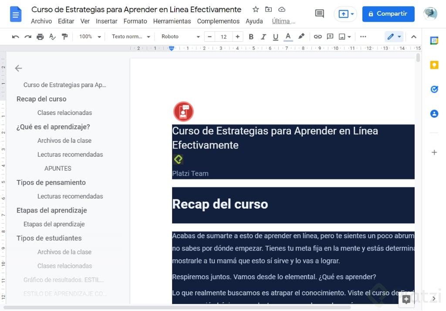Click the Última edit history link
Screen dimensions: 446x311
pyautogui.click(x=283, y=21)
